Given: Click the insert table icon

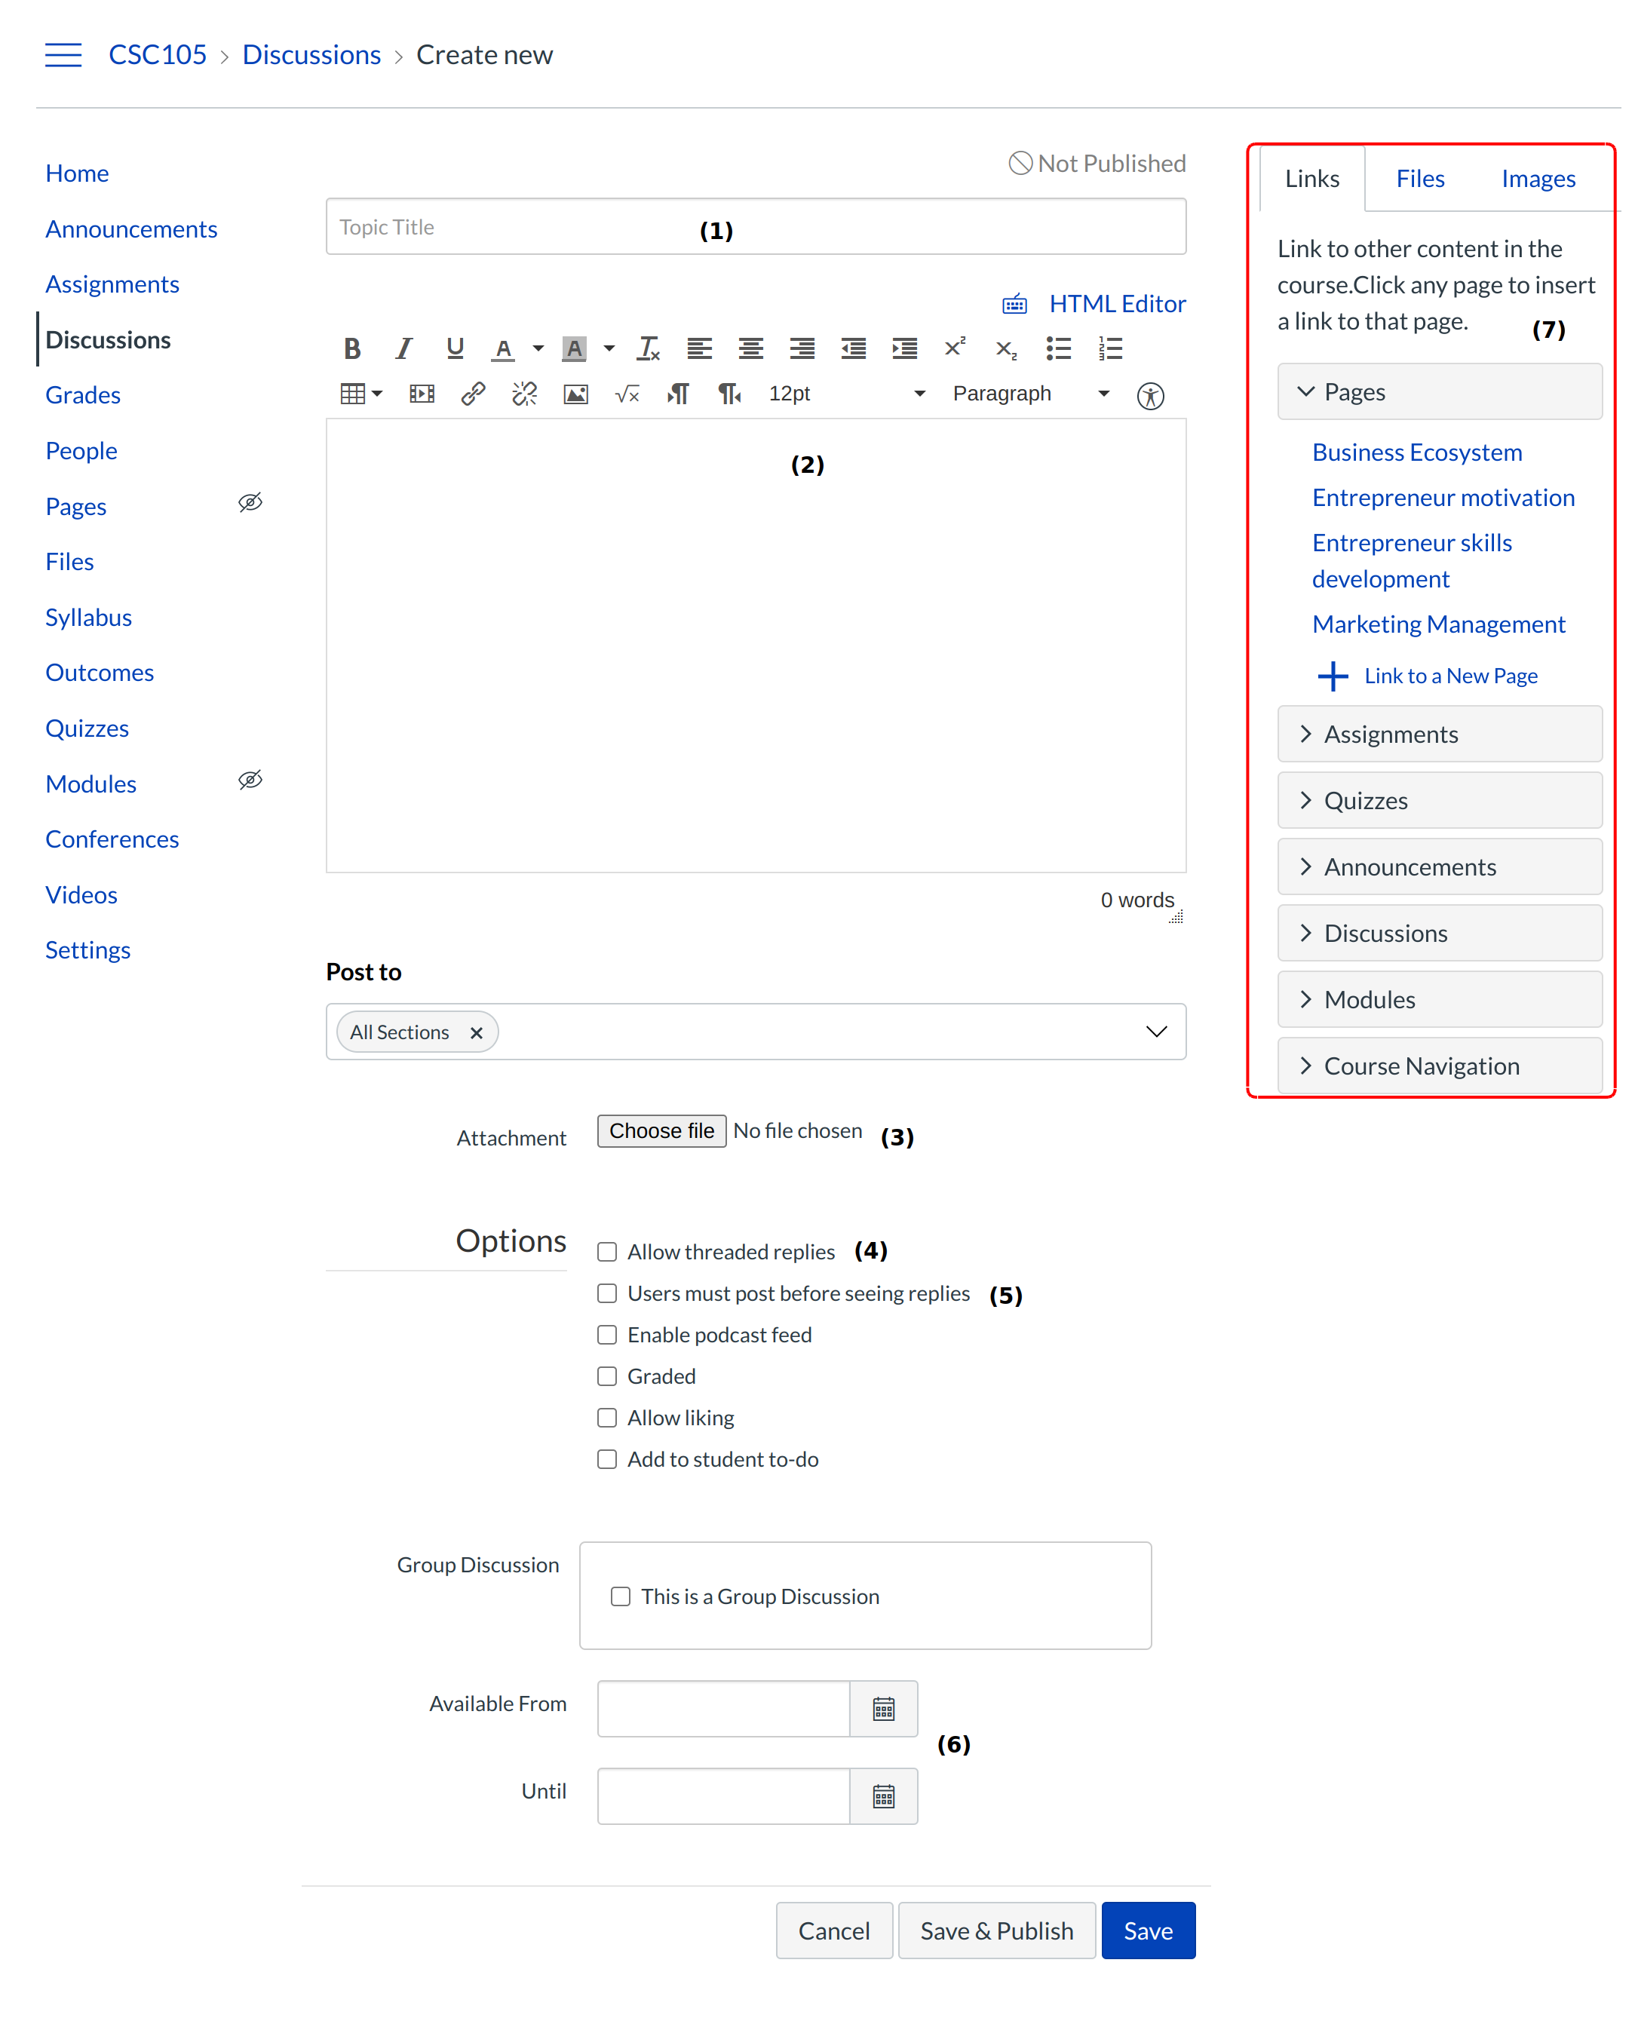Looking at the screenshot, I should point(352,394).
